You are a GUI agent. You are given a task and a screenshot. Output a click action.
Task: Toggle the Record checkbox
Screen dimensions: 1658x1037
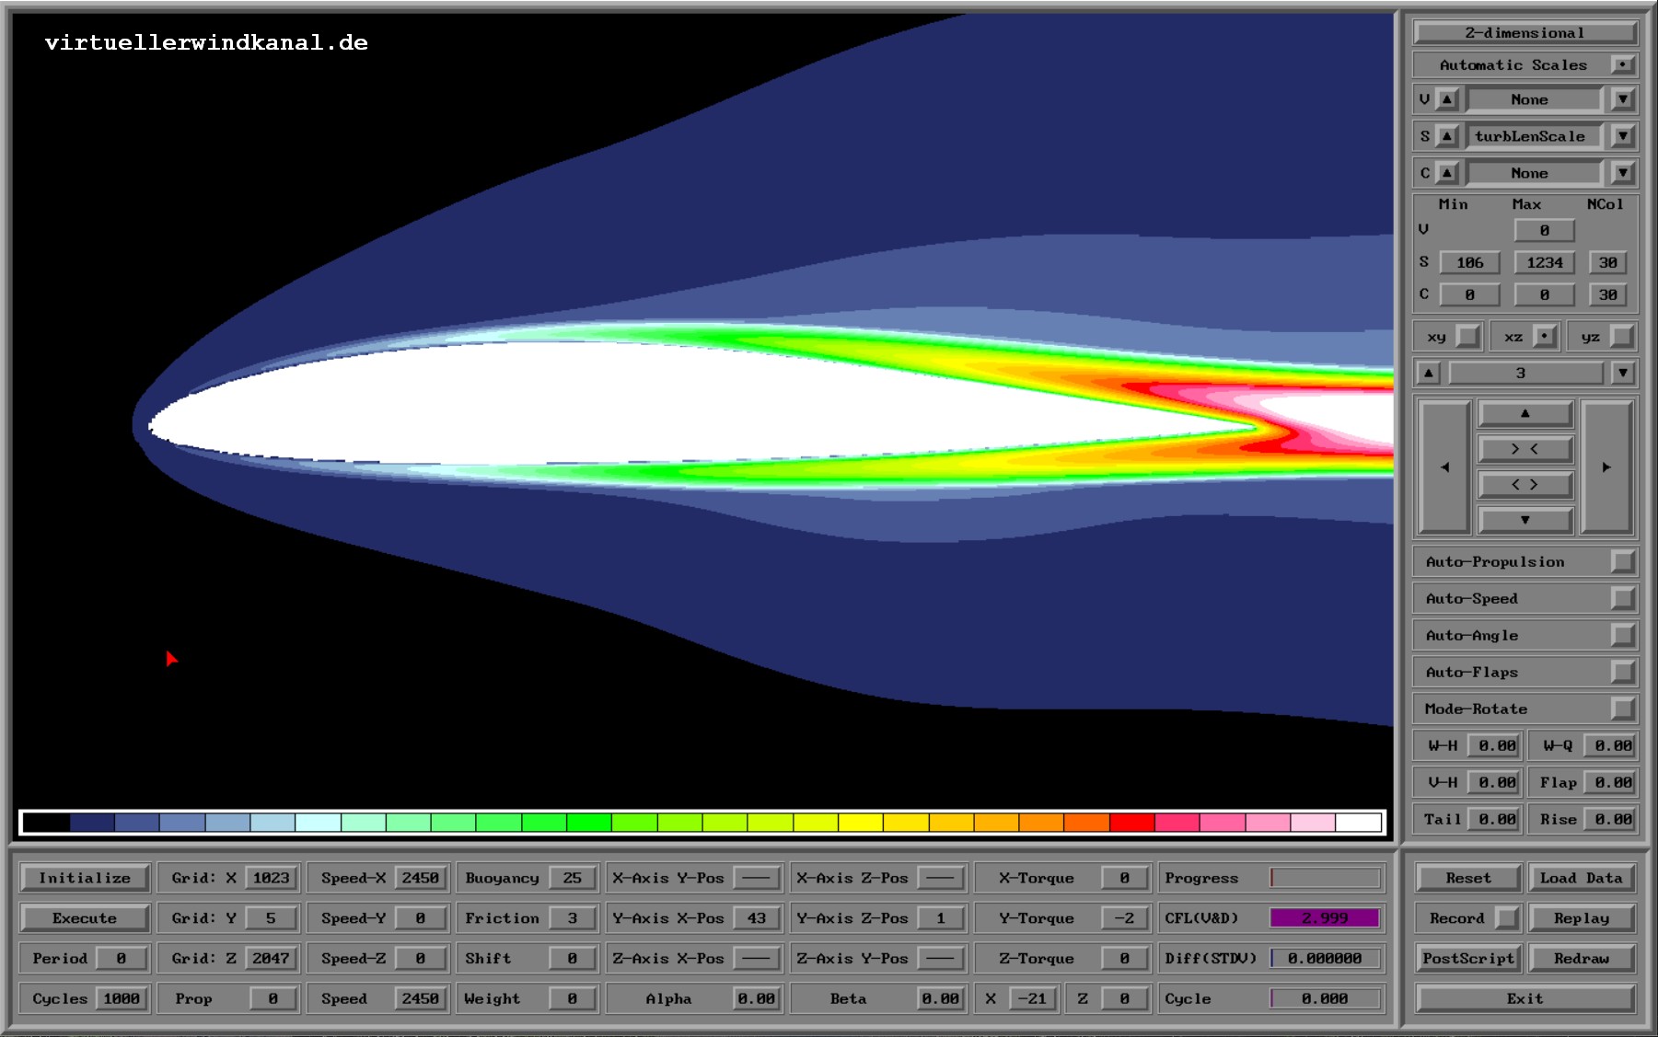[1506, 918]
